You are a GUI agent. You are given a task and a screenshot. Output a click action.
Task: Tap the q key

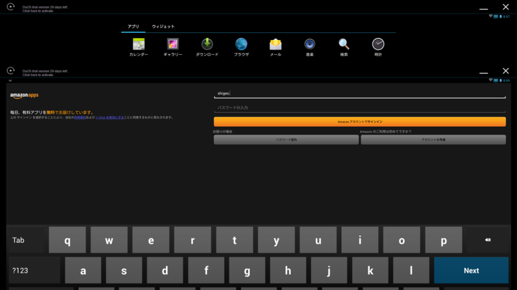67,240
